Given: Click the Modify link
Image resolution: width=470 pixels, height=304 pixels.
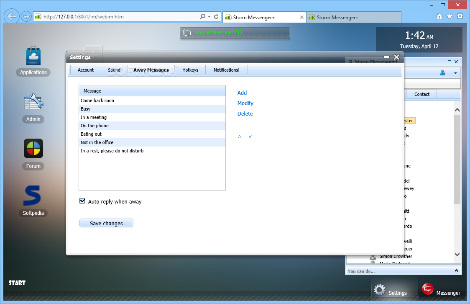Looking at the screenshot, I should (x=245, y=103).
